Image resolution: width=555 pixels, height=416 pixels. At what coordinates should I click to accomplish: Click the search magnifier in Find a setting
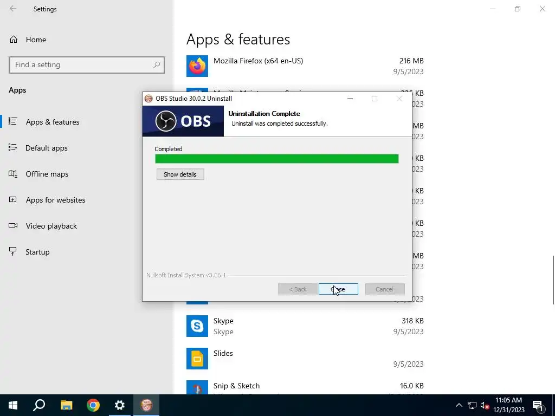coord(157,65)
